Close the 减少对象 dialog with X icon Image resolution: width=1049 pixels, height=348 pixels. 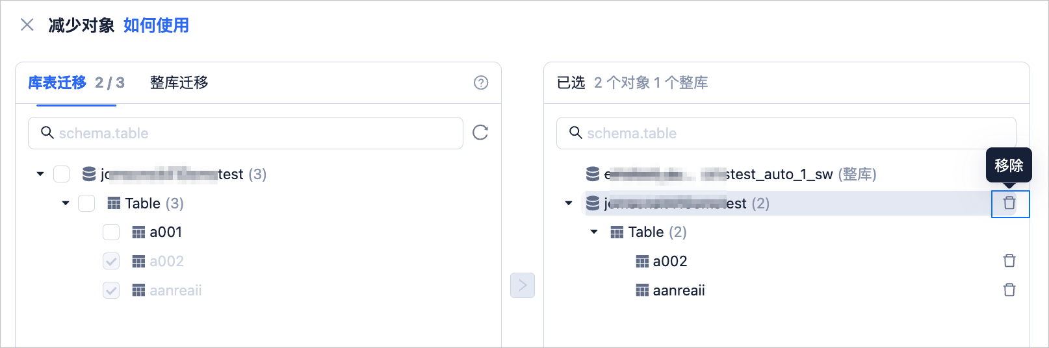(27, 25)
